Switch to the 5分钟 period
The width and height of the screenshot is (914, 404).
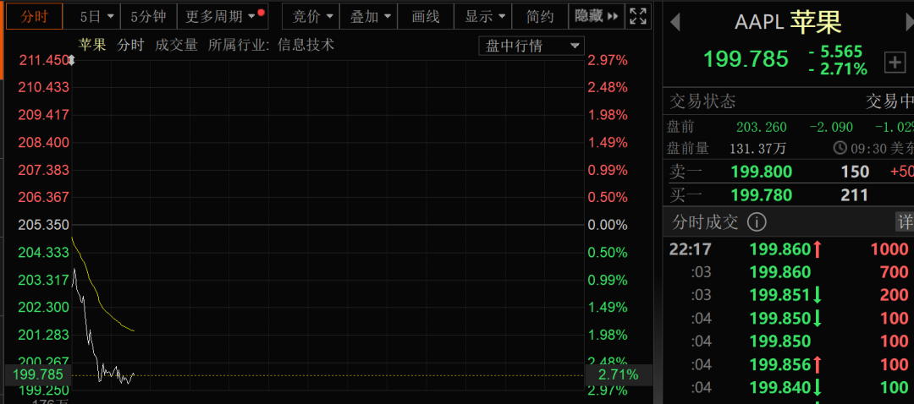pos(148,17)
